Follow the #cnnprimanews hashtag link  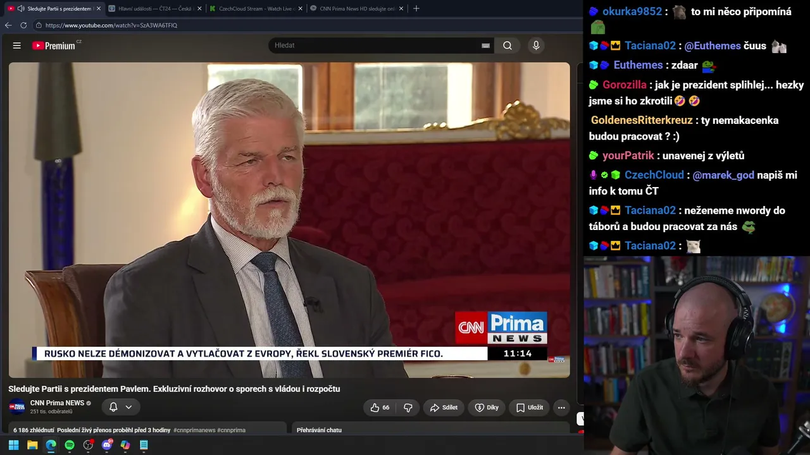[x=194, y=430]
